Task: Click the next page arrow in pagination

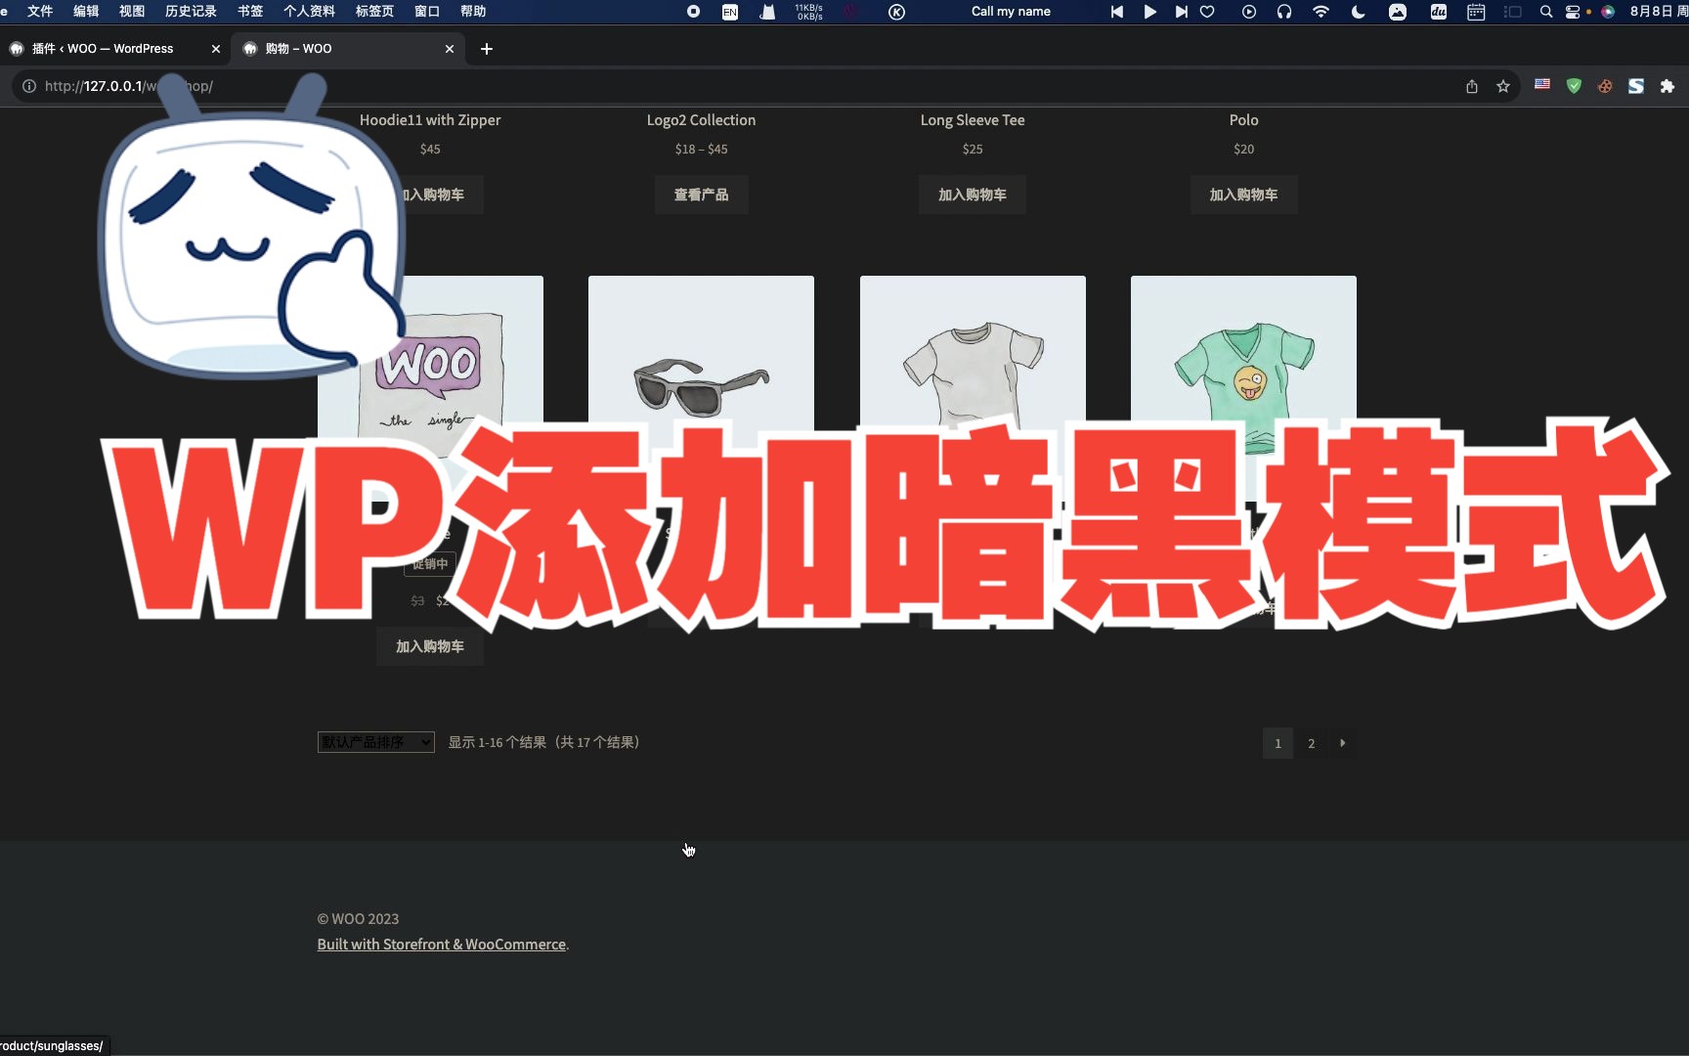Action: (1342, 743)
